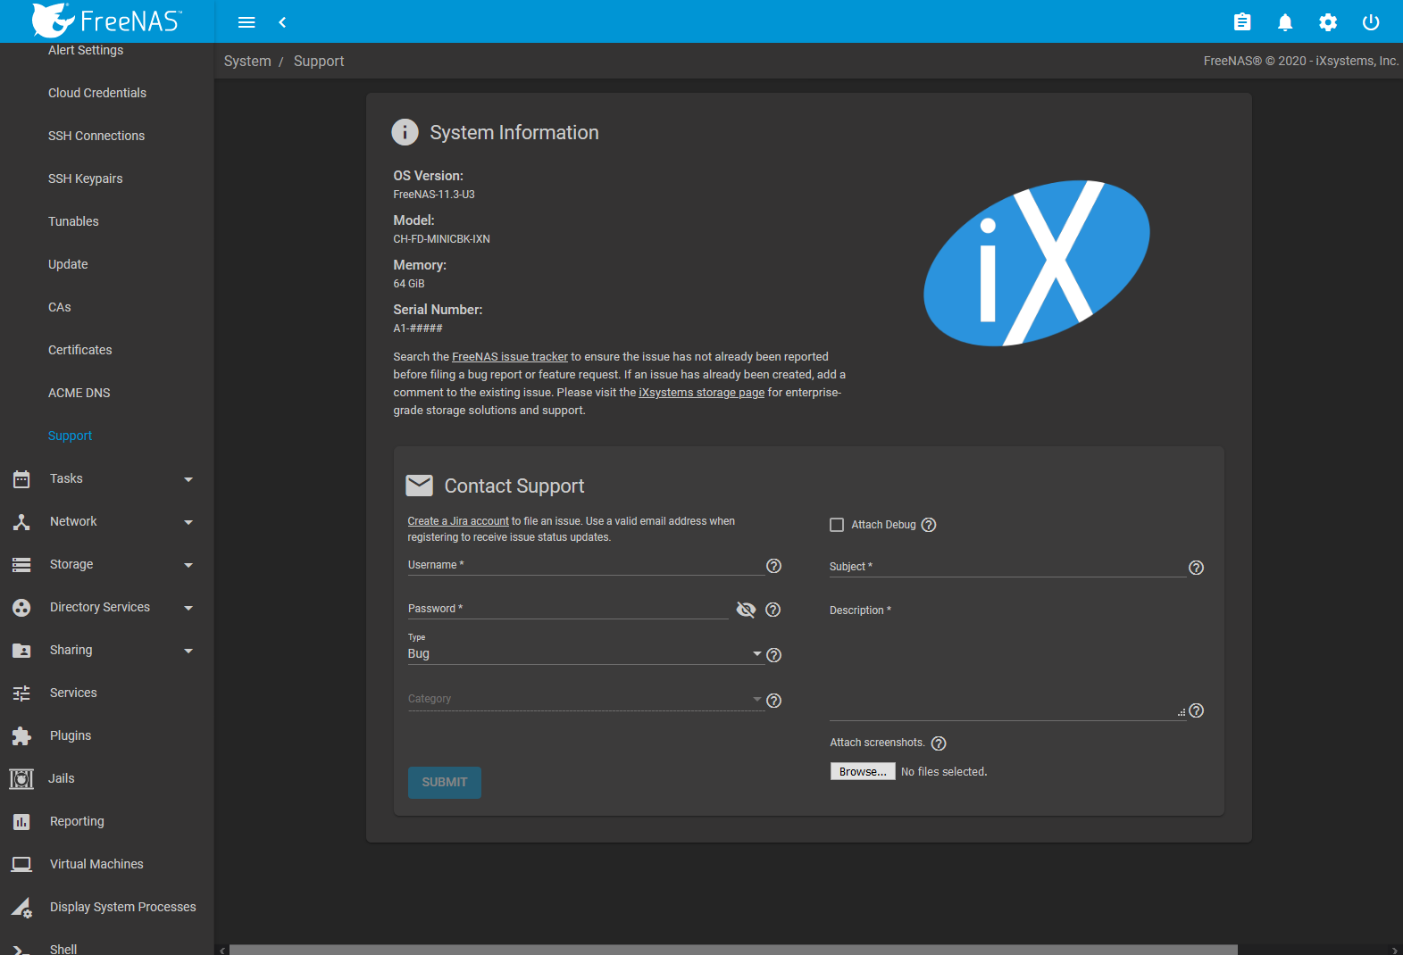The image size is (1403, 955).
Task: Open SSH Keypairs in sidebar
Action: click(86, 179)
